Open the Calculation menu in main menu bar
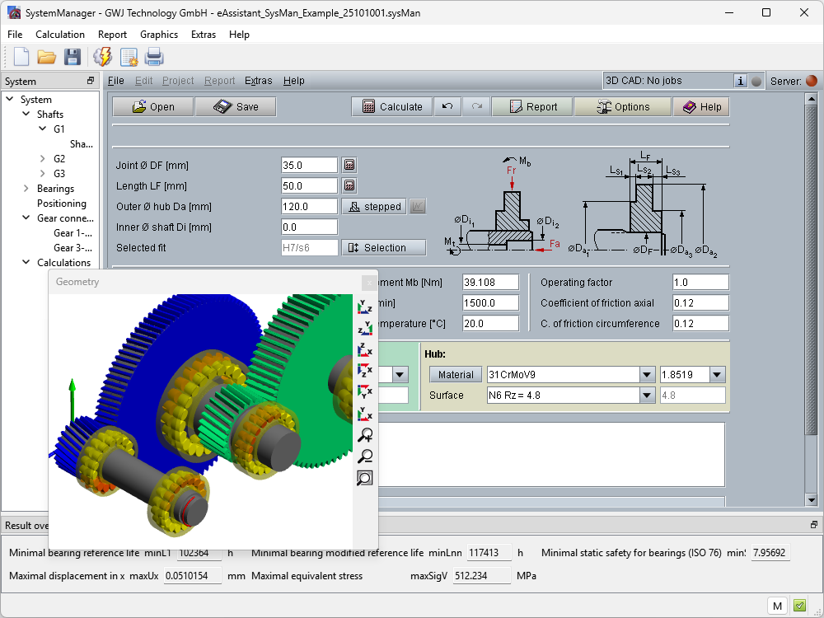The width and height of the screenshot is (824, 618). point(60,35)
